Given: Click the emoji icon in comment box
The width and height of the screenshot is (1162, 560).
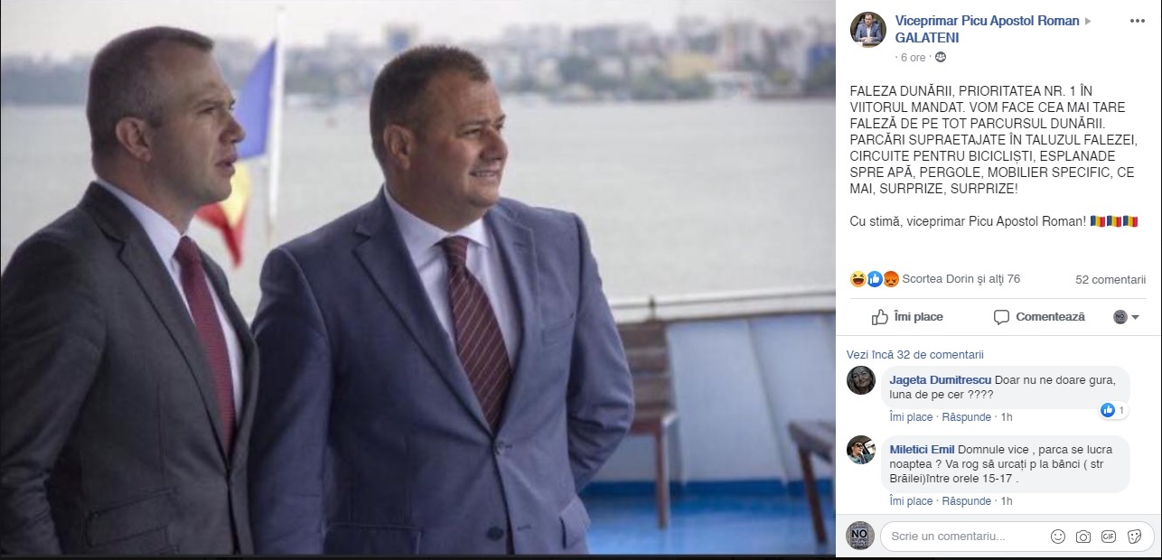Looking at the screenshot, I should 1057,537.
